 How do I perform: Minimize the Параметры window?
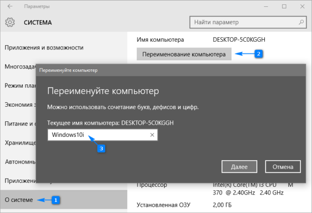click(266, 6)
